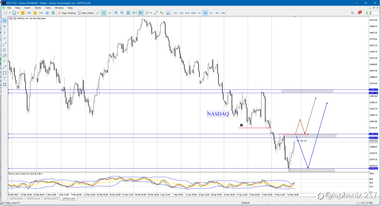Expand the new chart dropdown arrow
Screen dimensions: 381x206
pyautogui.click(x=10, y=13)
